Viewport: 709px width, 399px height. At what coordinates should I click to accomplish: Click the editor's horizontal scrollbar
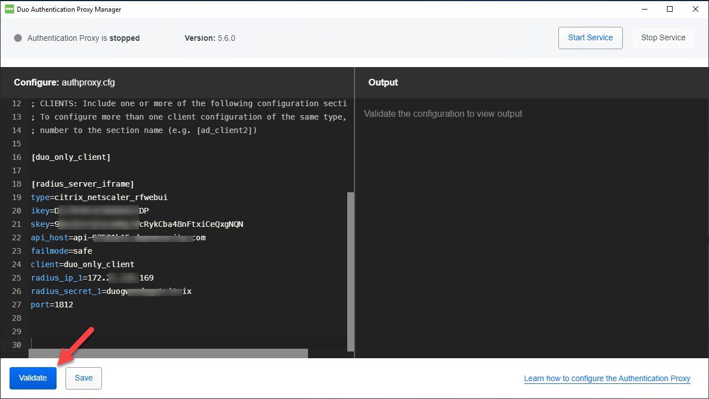(168, 353)
